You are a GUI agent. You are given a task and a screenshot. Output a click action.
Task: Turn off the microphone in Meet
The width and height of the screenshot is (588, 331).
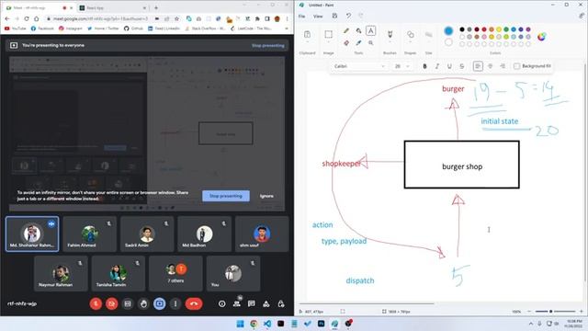(x=96, y=303)
